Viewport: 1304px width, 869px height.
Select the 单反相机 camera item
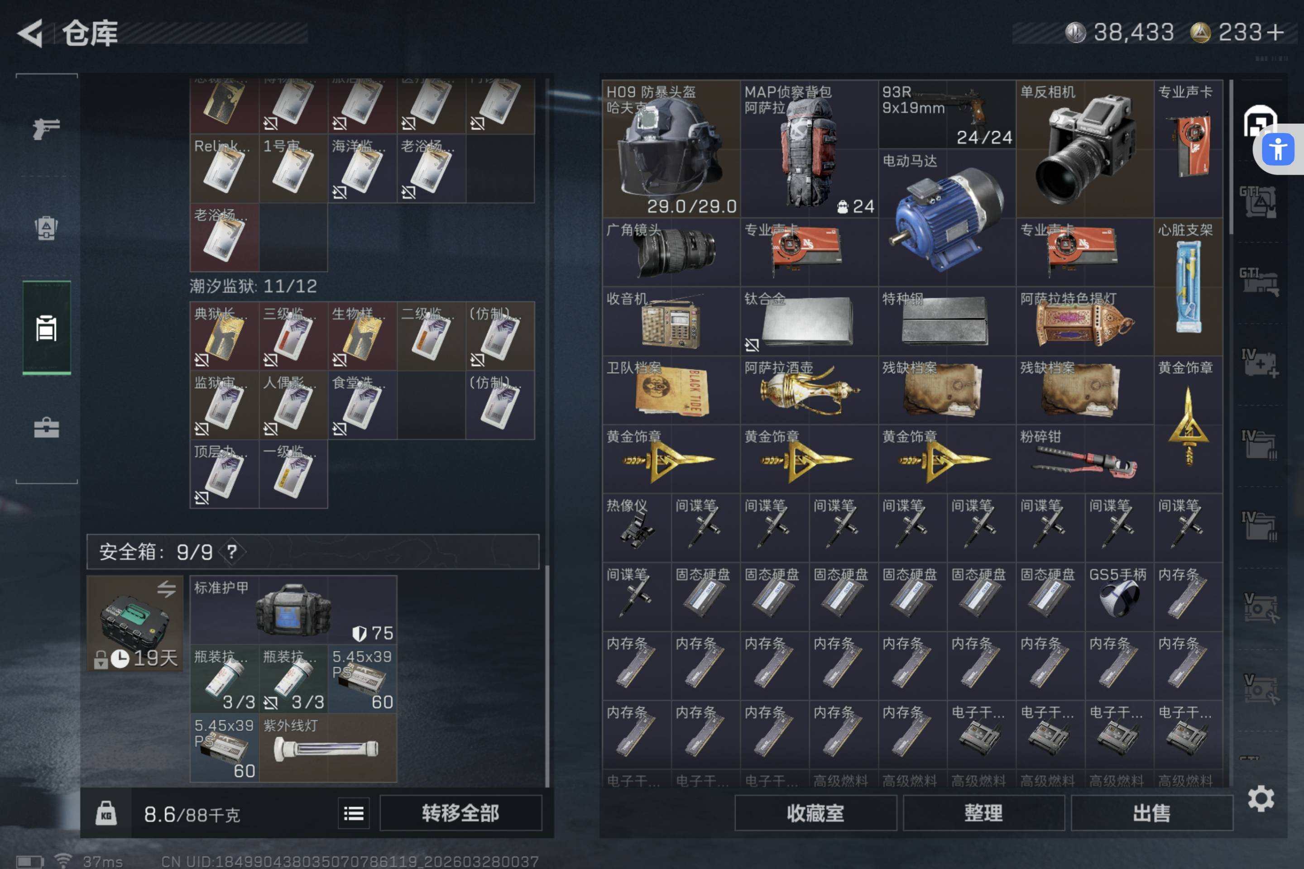coord(1084,148)
